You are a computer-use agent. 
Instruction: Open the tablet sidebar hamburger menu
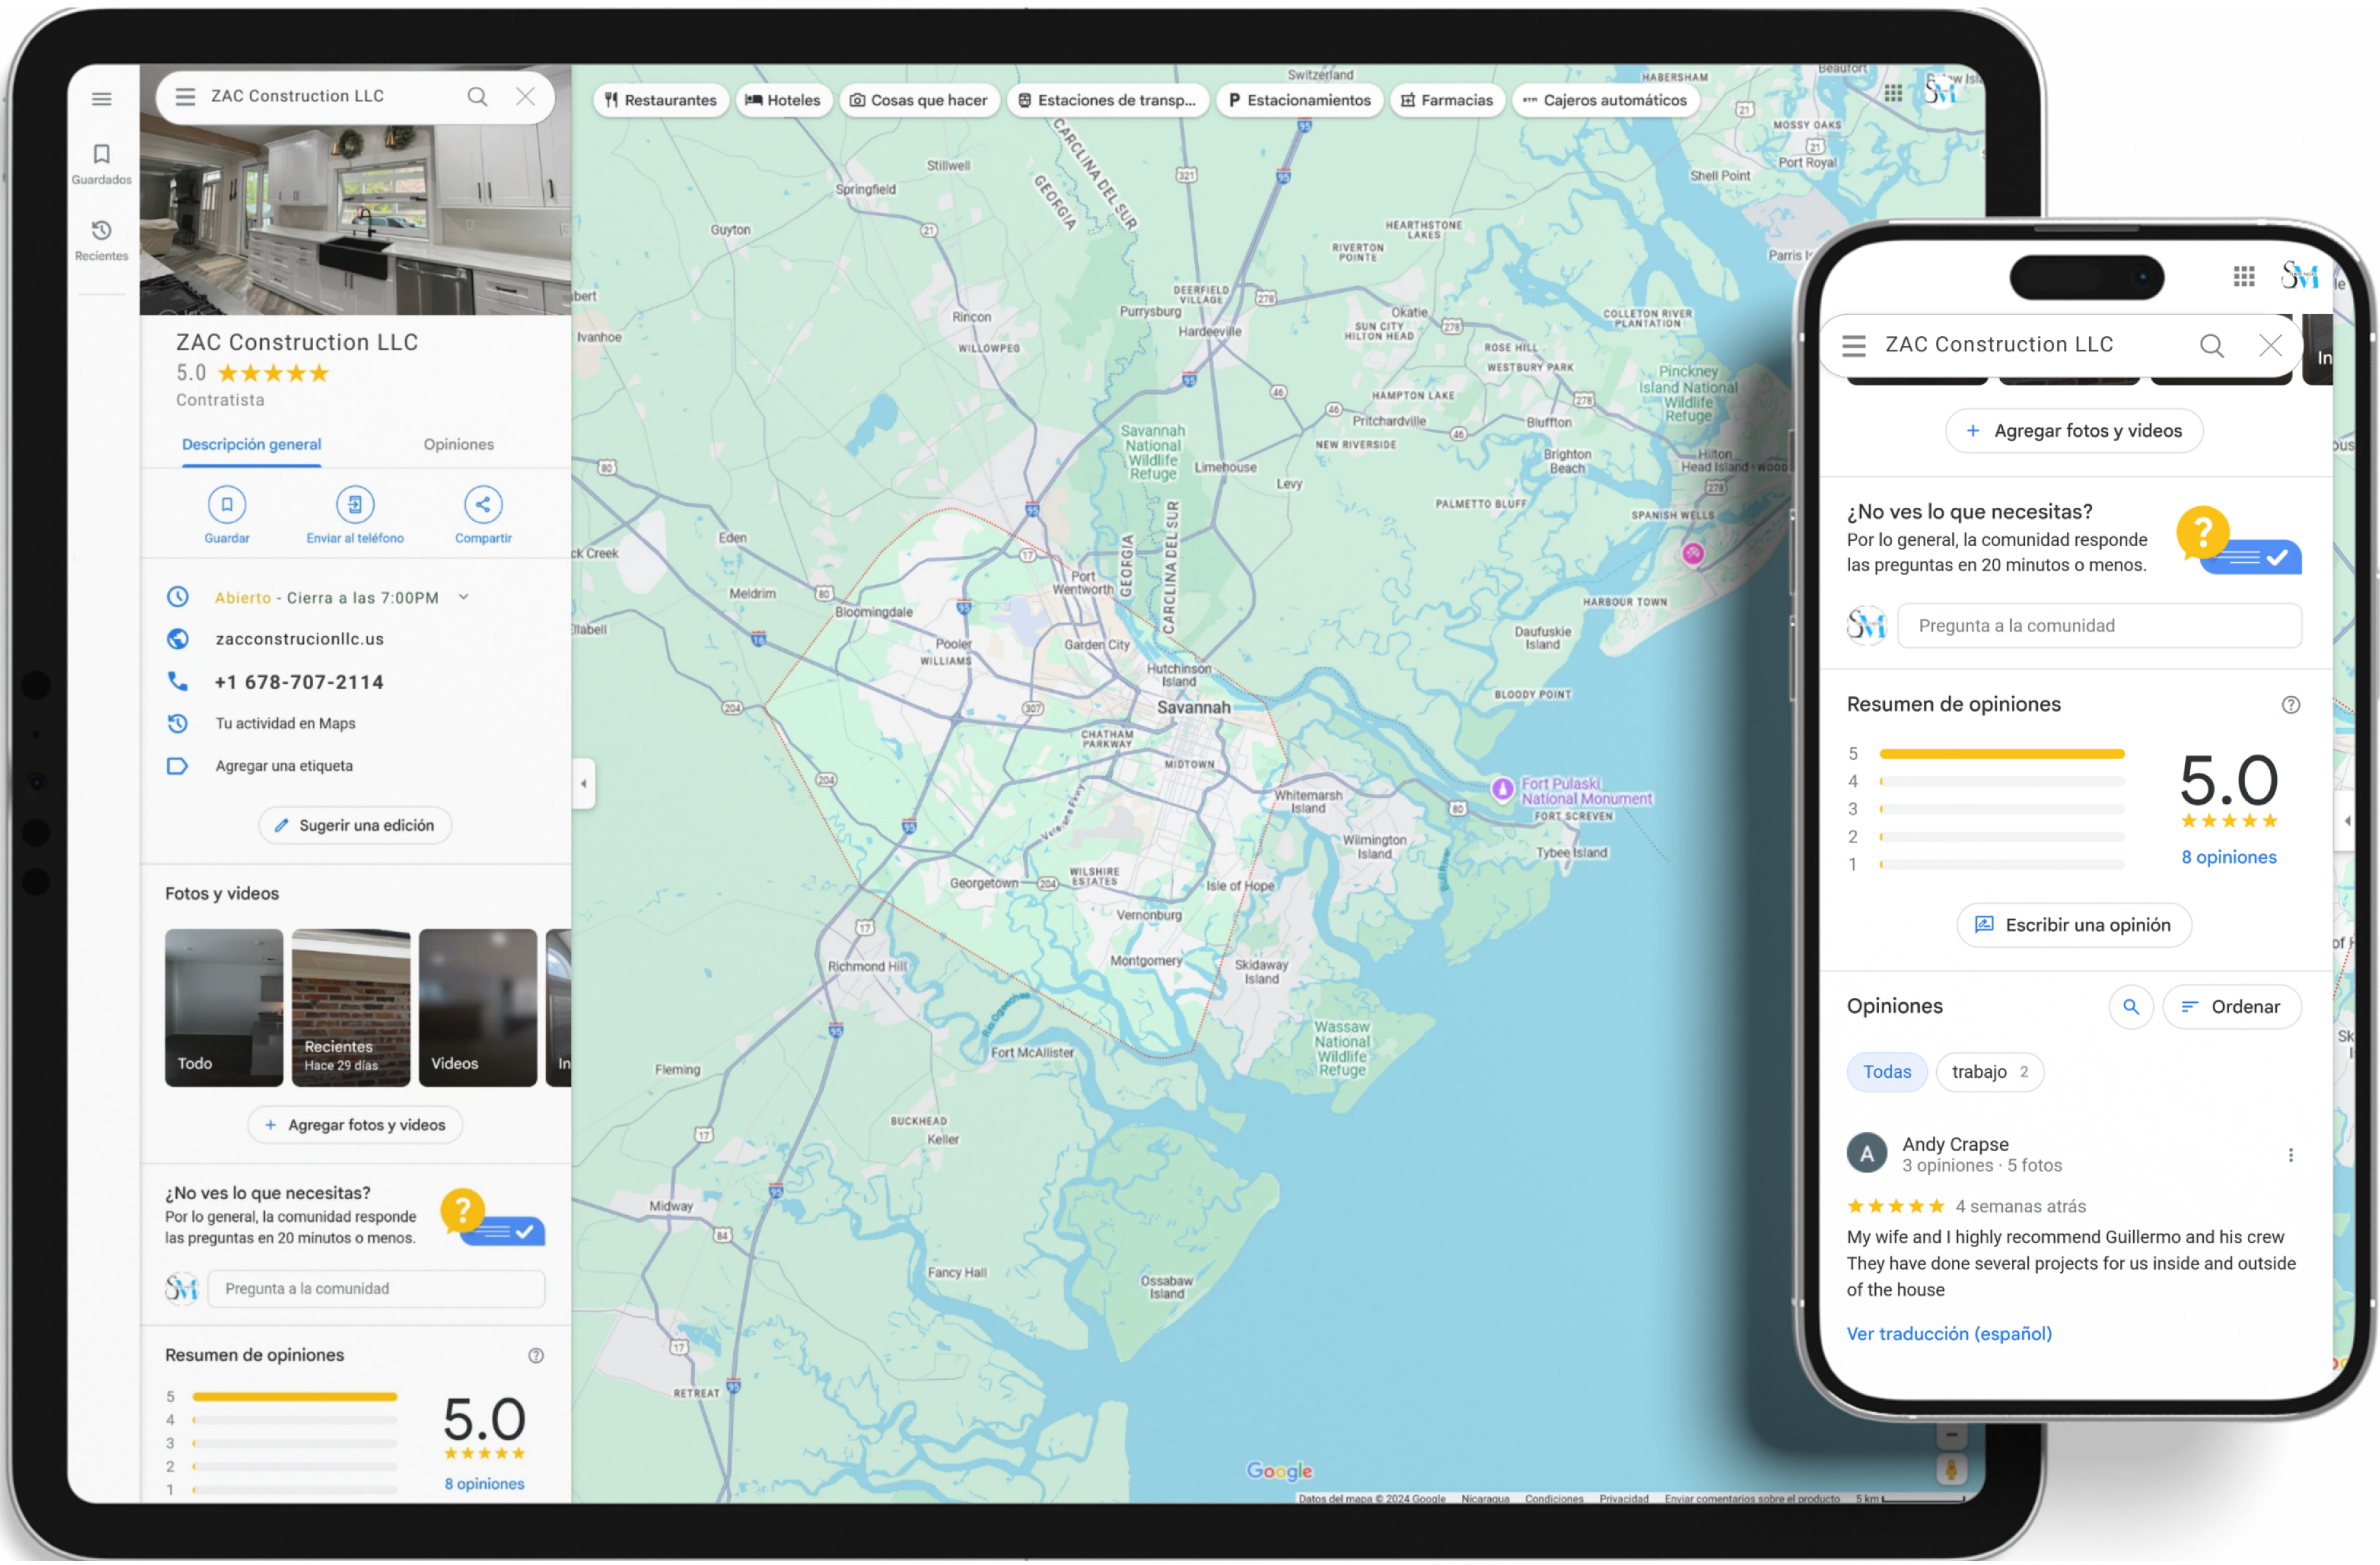point(102,99)
